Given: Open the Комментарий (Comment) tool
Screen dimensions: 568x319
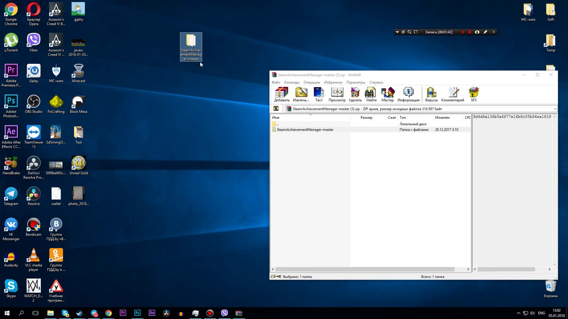Looking at the screenshot, I should coord(453,94).
